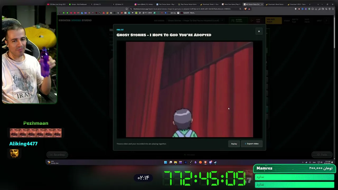
Task: Switch to the Download GTA V tab
Action: [297, 4]
